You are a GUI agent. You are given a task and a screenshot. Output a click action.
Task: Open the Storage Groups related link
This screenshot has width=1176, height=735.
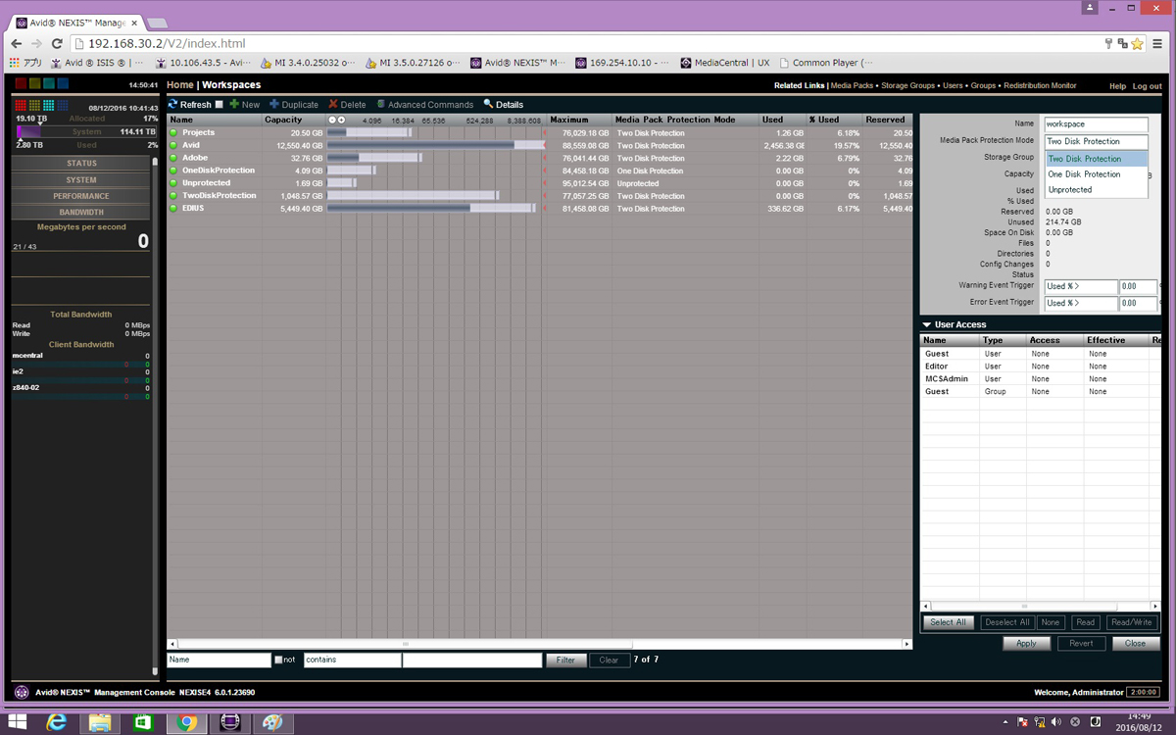[x=907, y=86]
